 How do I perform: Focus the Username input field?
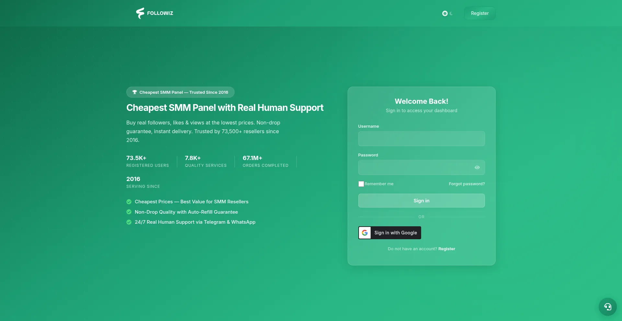(421, 139)
